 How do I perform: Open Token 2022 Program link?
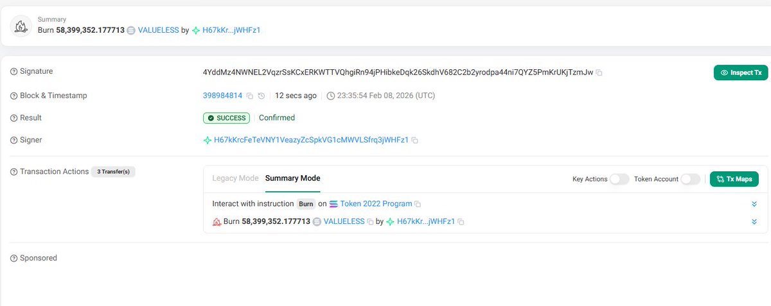point(376,204)
